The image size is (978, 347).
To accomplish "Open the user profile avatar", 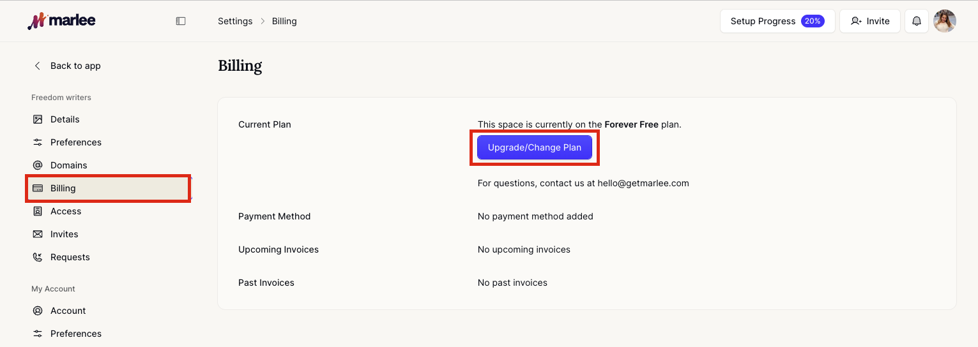I will [x=945, y=21].
